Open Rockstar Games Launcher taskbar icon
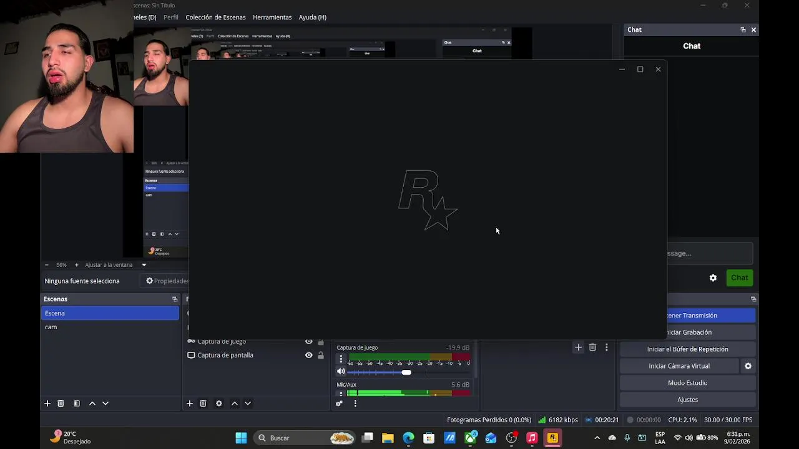The image size is (799, 449). tap(552, 438)
